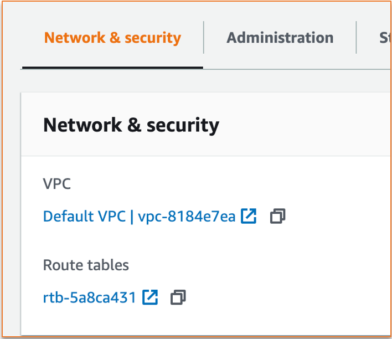
Task: Click the divider between Network & security and Administration
Action: 204,38
